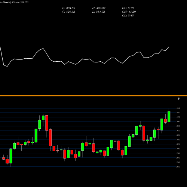This screenshot has width=187, height=187.
Task: Click the 351 price axis label
Action: (x=178, y=135)
